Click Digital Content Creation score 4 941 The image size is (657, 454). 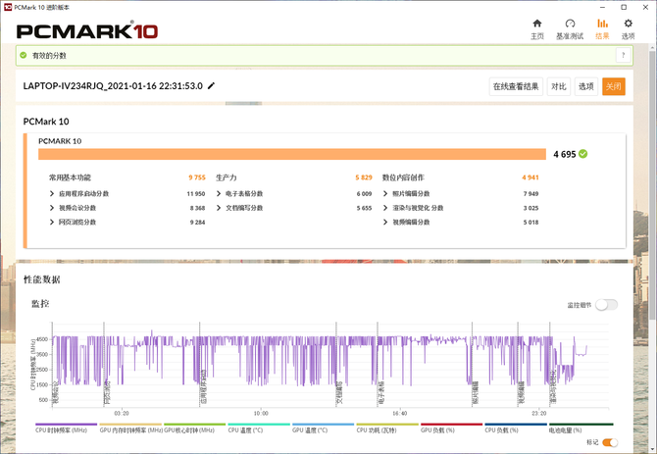click(531, 177)
